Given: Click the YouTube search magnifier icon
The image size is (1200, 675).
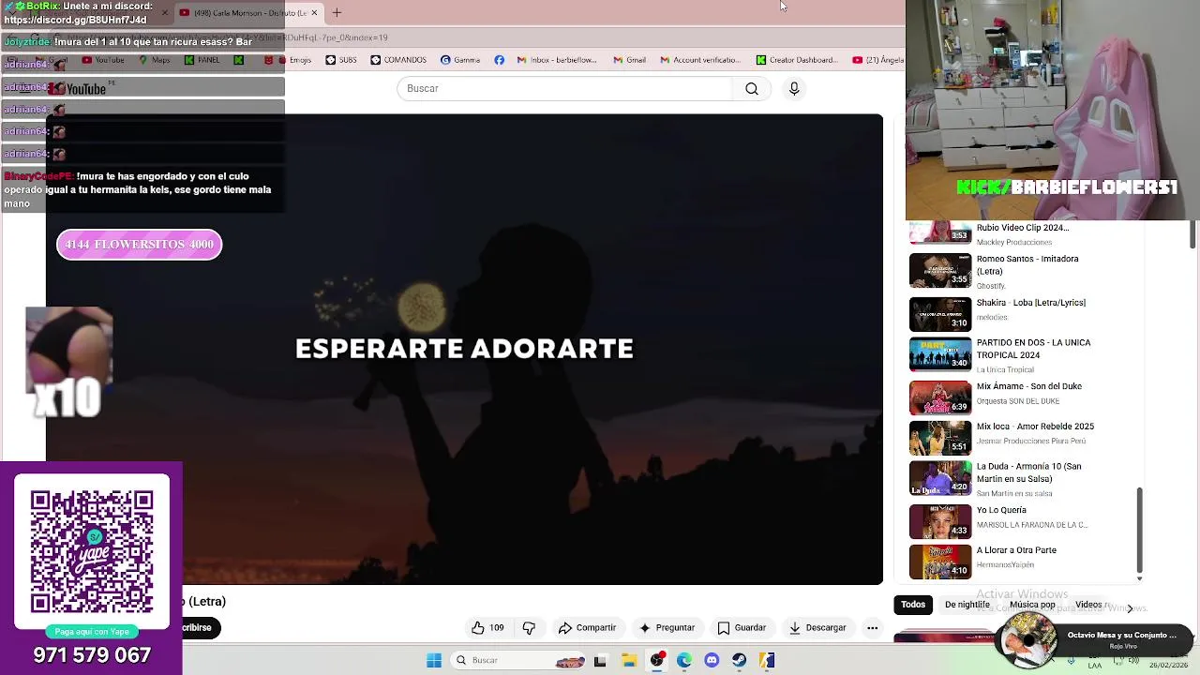Looking at the screenshot, I should (x=751, y=88).
